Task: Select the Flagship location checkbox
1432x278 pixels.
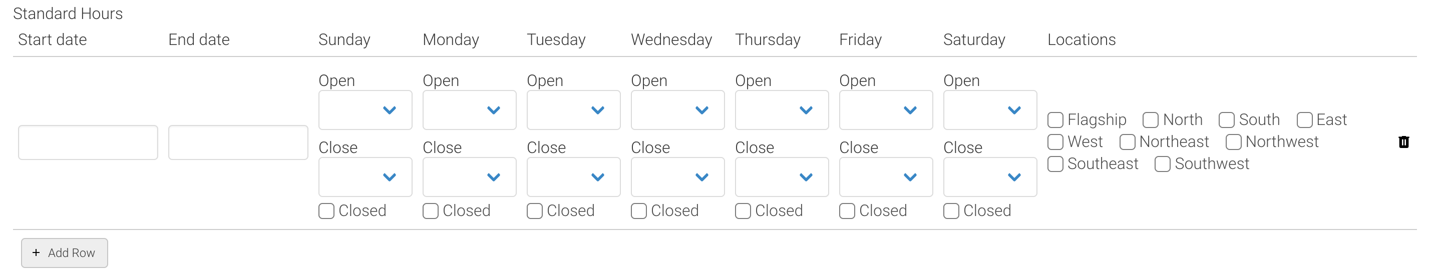Action: (1055, 120)
